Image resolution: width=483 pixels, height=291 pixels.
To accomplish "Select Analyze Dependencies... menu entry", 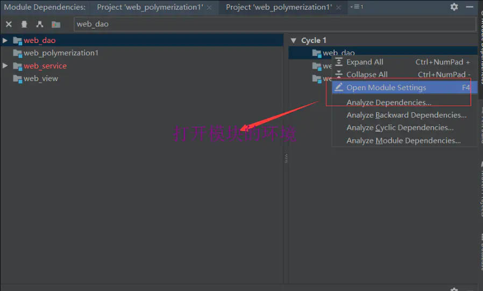I will coord(404,103).
